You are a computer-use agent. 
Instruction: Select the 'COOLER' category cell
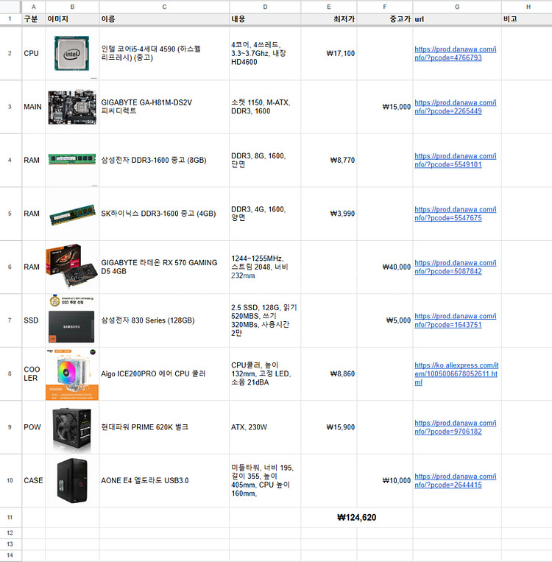(x=33, y=374)
